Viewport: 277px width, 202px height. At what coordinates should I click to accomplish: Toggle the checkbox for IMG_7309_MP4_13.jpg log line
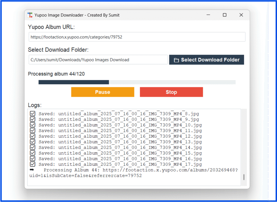(x=32, y=142)
